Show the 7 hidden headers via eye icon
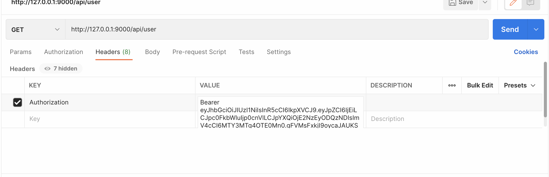Image resolution: width=549 pixels, height=177 pixels. click(61, 68)
